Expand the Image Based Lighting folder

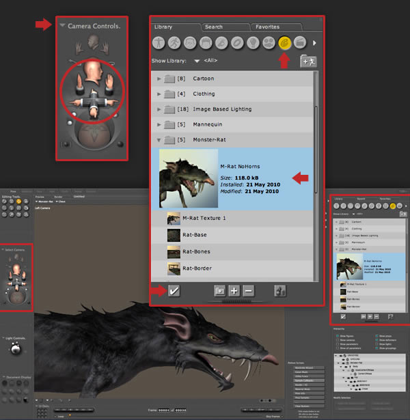159,109
